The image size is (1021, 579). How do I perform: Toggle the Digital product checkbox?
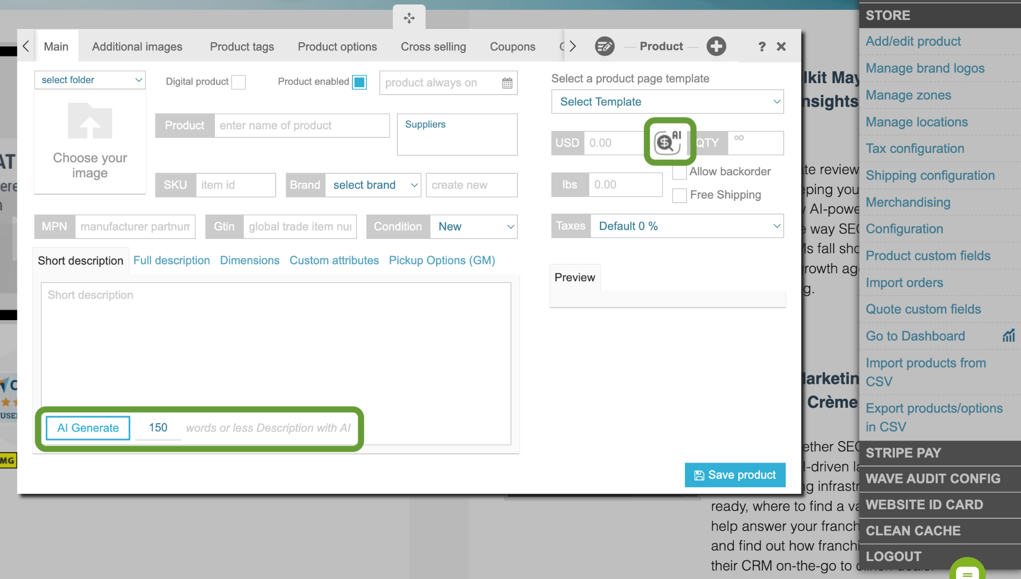point(239,82)
